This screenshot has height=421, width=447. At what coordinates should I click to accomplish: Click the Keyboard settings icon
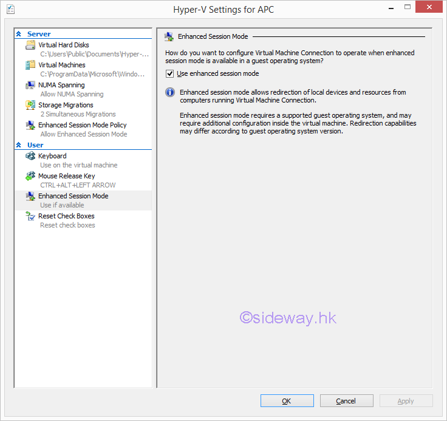click(30, 157)
